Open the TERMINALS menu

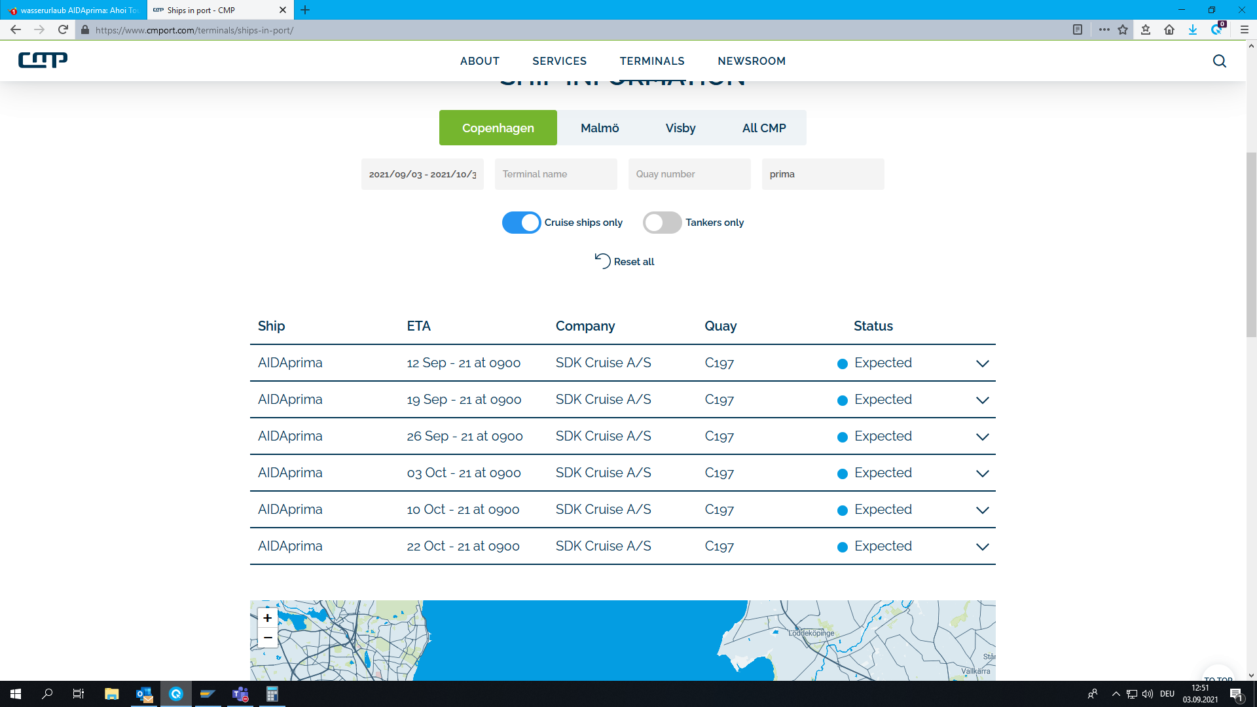click(652, 61)
